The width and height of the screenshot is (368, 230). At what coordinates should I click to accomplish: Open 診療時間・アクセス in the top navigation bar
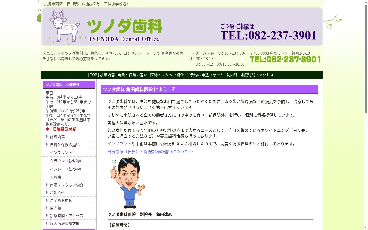(x=257, y=75)
